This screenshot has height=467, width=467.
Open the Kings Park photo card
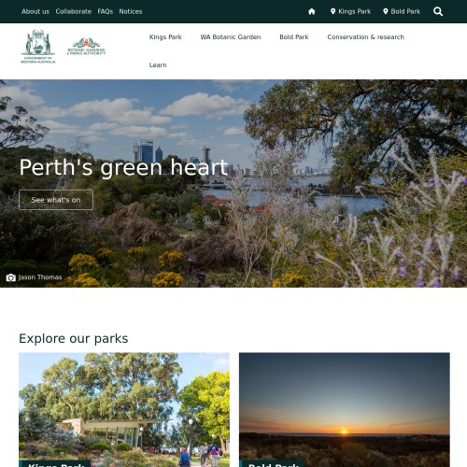(124, 410)
